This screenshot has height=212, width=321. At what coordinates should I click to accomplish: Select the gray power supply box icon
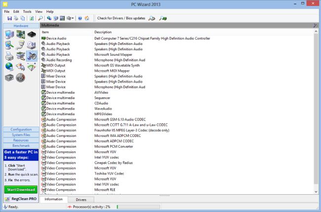(9, 78)
